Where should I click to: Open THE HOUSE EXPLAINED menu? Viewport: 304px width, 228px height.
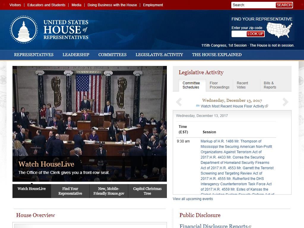click(x=217, y=55)
